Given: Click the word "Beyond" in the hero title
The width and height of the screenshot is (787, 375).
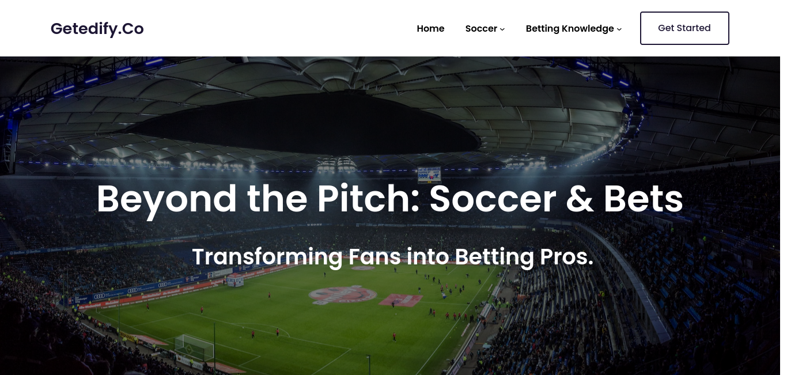Looking at the screenshot, I should (167, 199).
